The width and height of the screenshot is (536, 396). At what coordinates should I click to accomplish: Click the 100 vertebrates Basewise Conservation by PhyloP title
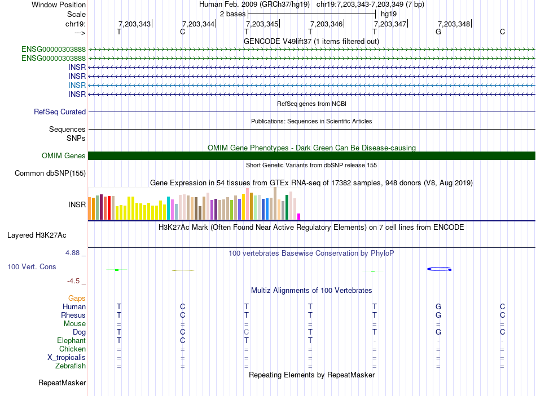click(311, 253)
